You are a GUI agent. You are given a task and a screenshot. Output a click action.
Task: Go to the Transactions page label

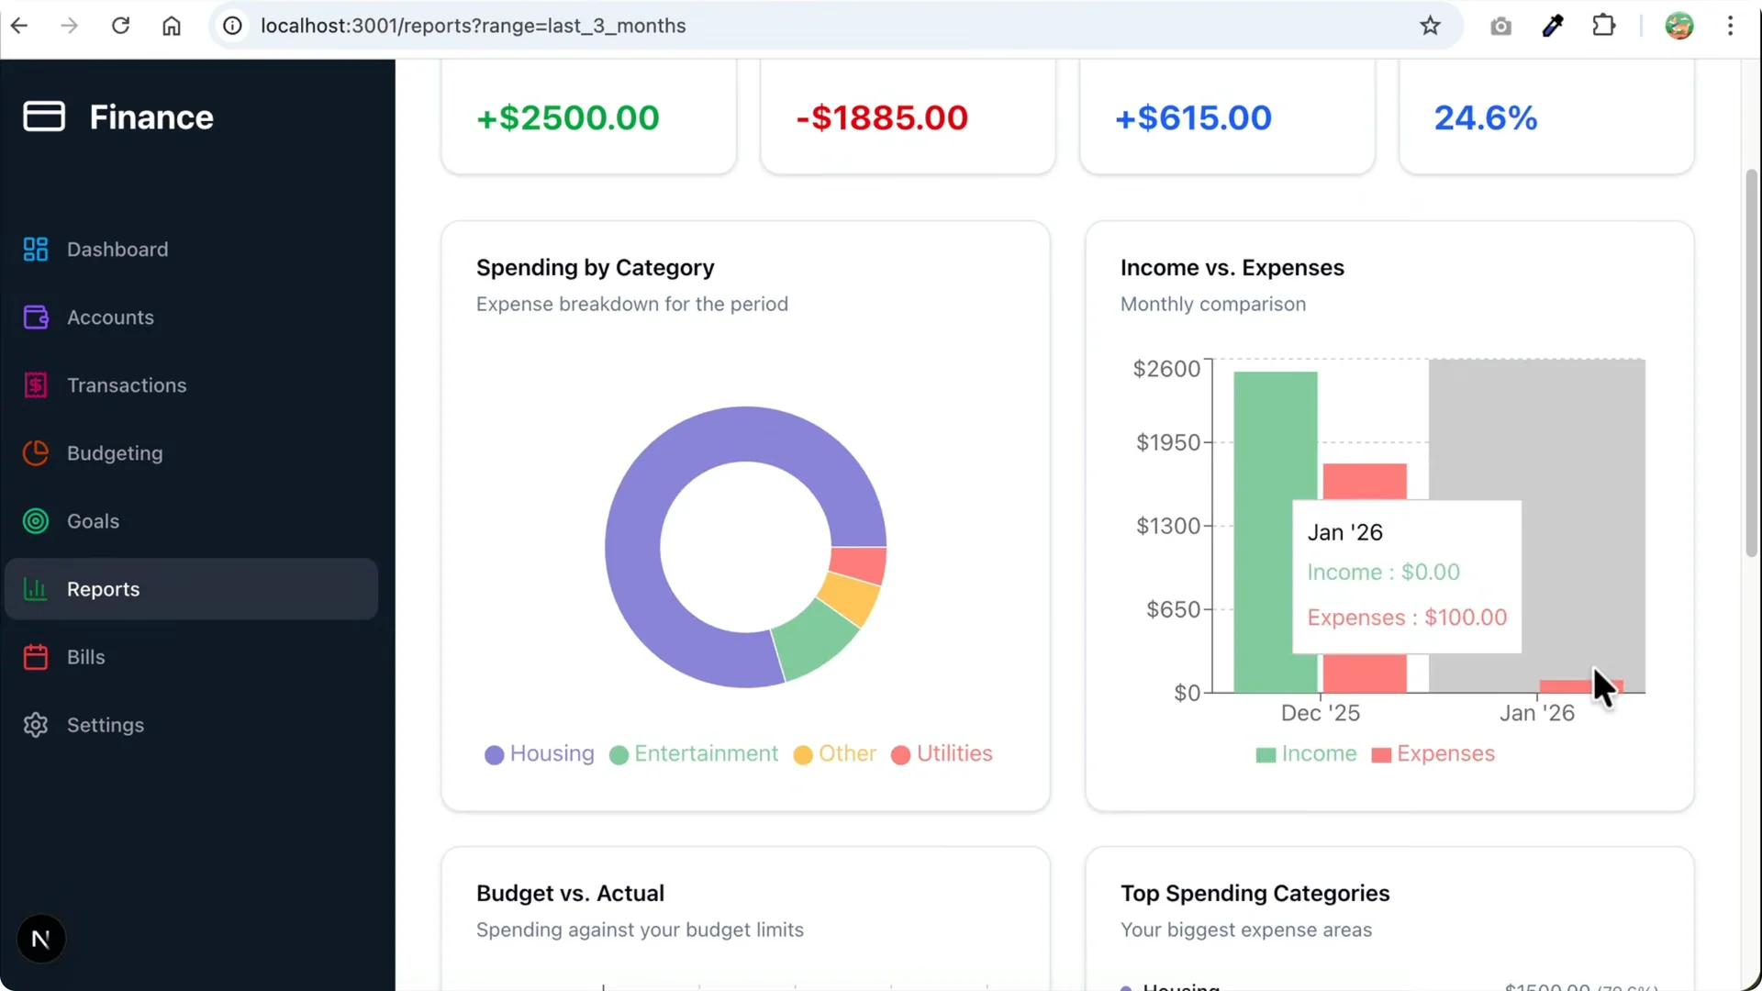[127, 385]
